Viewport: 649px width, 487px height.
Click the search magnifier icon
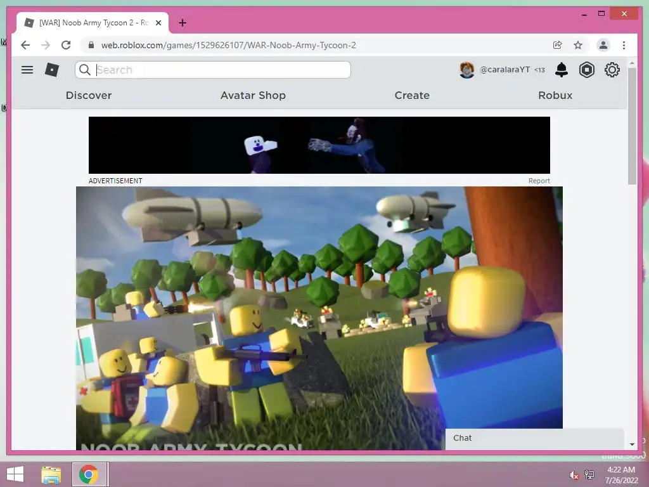[x=85, y=70]
